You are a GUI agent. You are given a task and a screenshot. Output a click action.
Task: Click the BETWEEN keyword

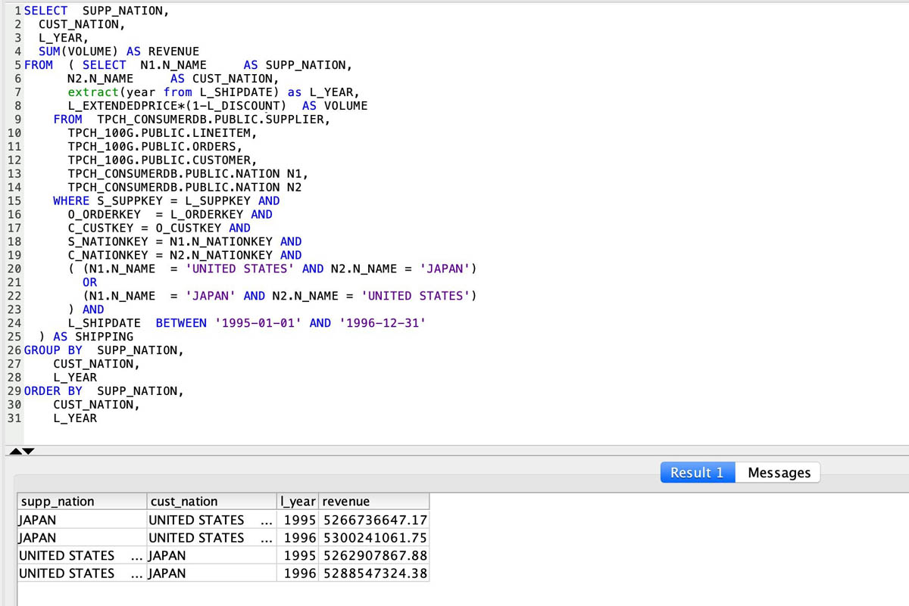click(181, 324)
